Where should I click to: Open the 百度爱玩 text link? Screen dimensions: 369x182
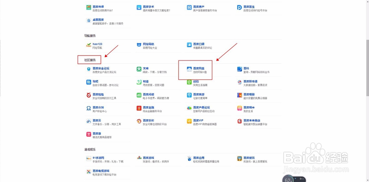[249, 158]
